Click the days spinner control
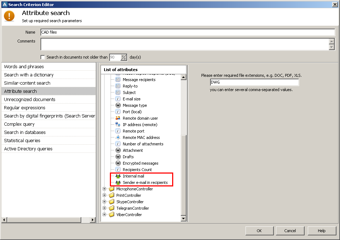340x240 pixels. (x=124, y=57)
